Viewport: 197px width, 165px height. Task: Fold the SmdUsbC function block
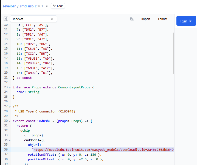(10, 121)
